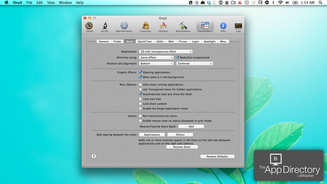
Task: Click the camera menu bar icon
Action: 233,2
